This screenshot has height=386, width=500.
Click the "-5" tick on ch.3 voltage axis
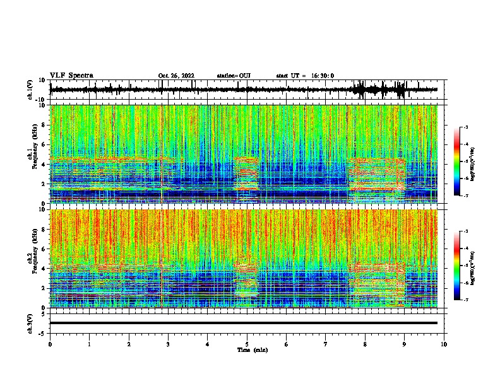pos(43,334)
